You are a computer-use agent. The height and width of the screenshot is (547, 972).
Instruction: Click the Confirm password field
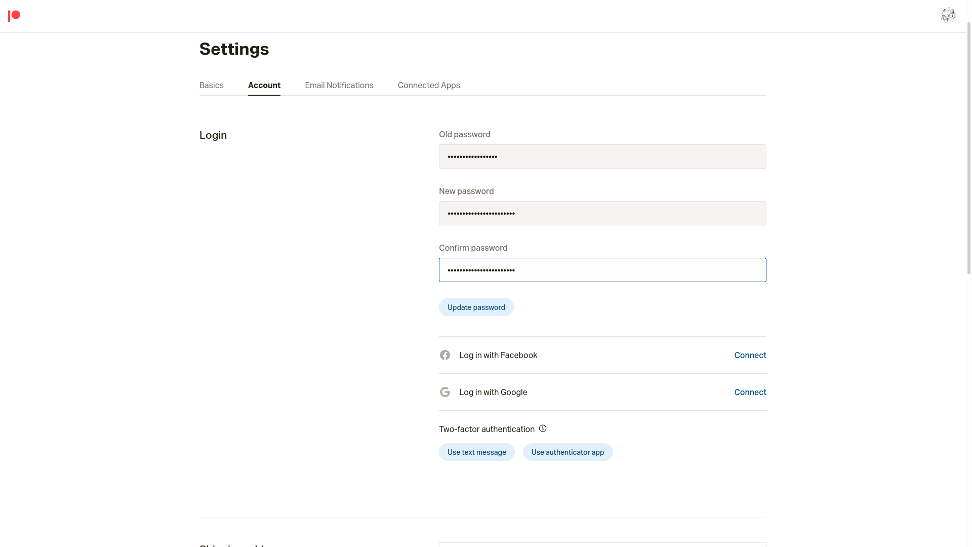click(602, 270)
